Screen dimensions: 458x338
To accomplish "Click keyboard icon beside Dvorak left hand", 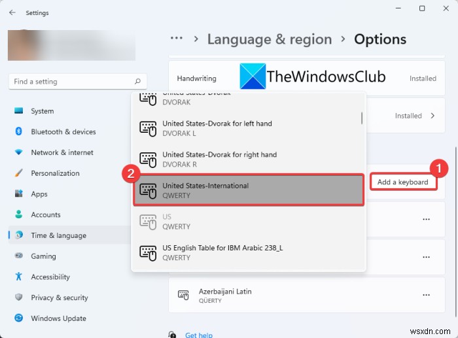I will [x=148, y=128].
